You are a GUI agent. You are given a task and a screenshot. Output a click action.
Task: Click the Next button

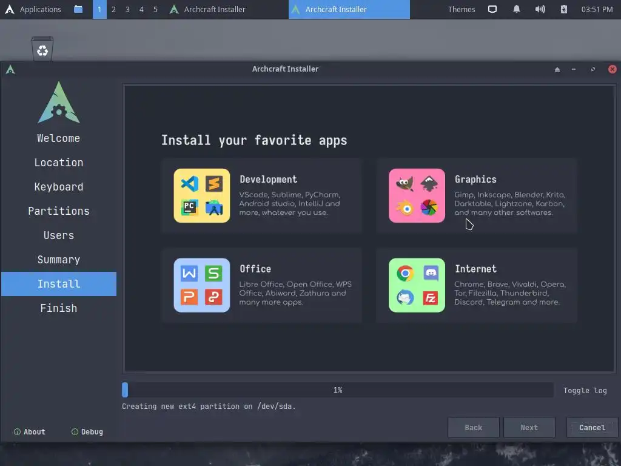point(529,428)
